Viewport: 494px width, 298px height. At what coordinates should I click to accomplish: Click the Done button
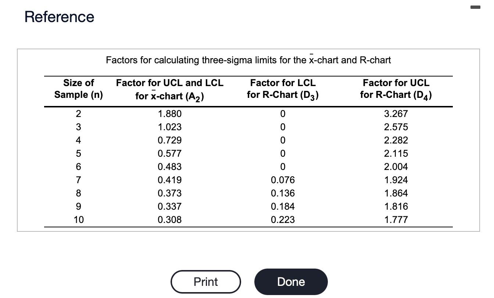(x=291, y=281)
